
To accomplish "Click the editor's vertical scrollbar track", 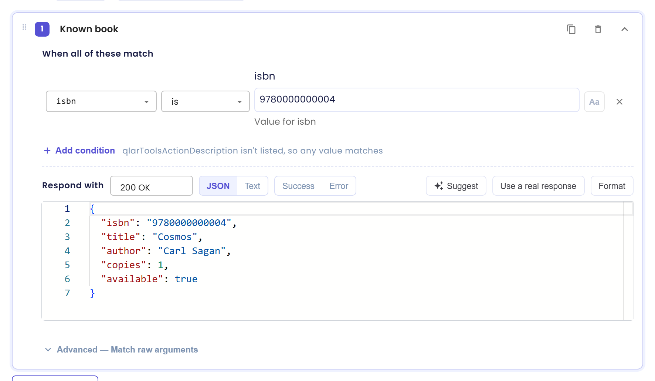I will (628, 261).
